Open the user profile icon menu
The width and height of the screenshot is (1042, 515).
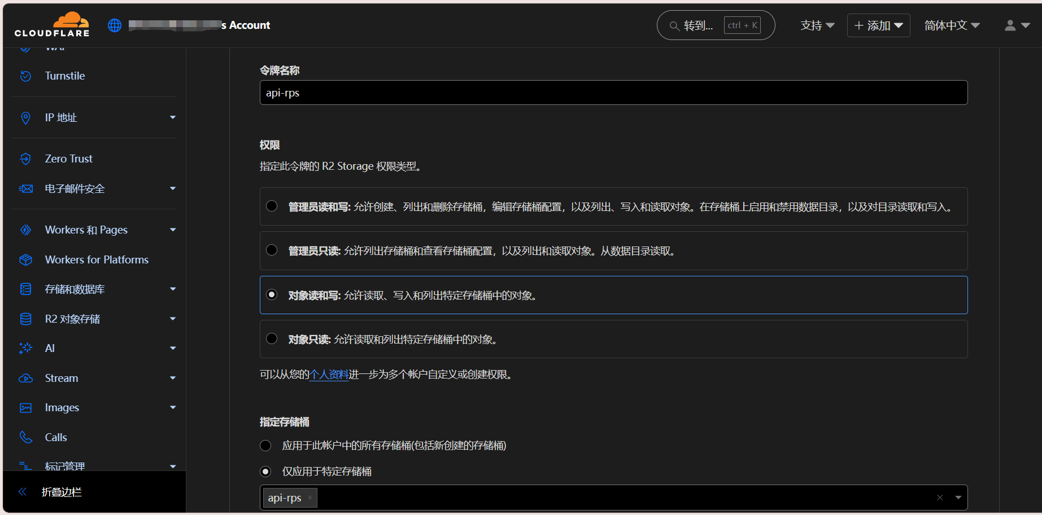coord(1017,25)
